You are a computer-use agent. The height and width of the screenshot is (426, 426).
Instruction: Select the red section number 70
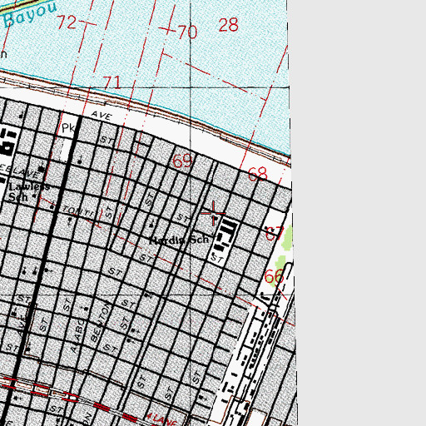click(x=187, y=32)
